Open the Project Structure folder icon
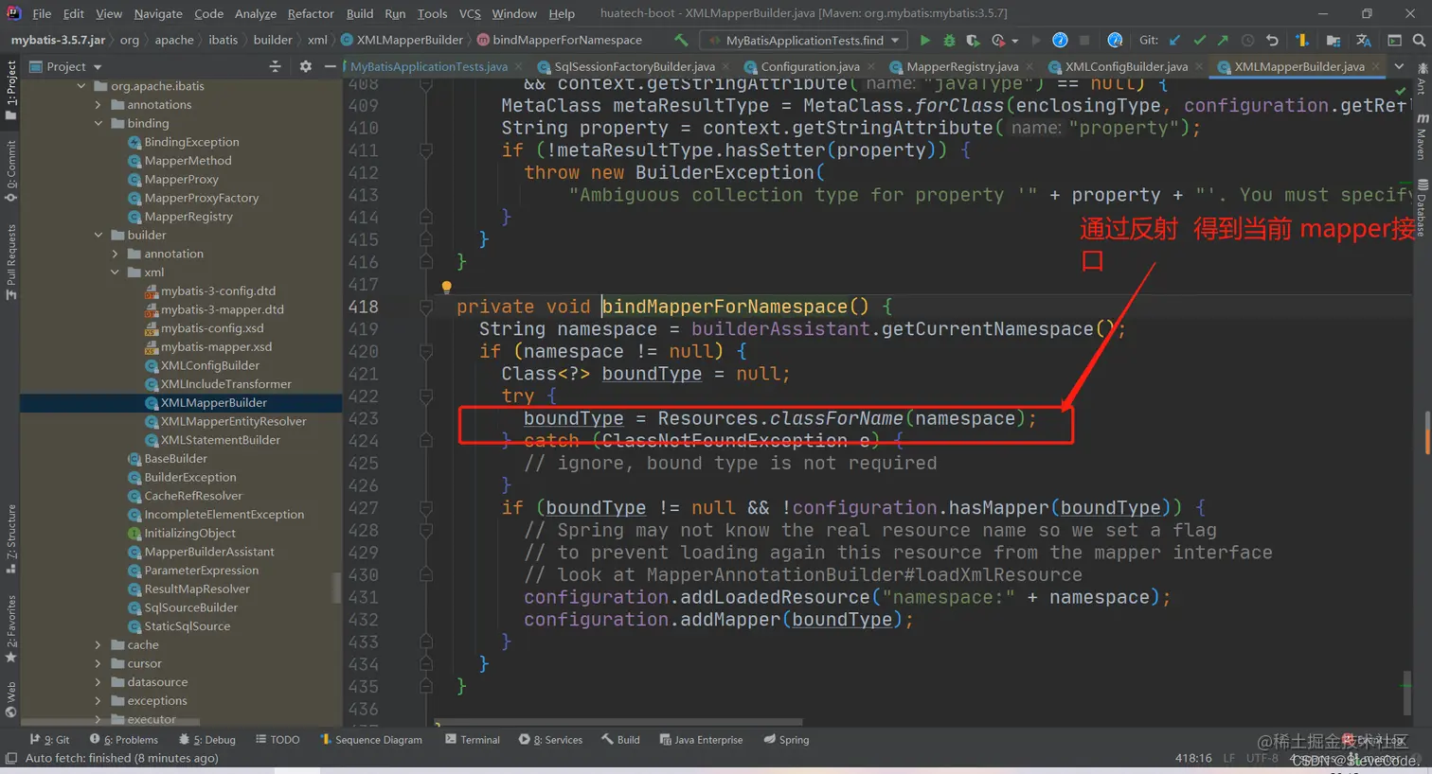1432x774 pixels. 1334,40
